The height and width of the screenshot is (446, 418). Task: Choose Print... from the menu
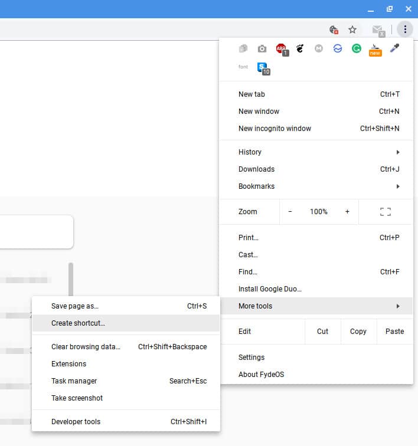316,238
